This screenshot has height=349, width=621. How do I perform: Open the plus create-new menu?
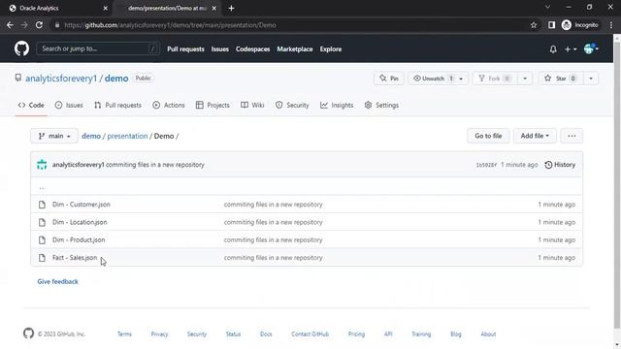(571, 49)
